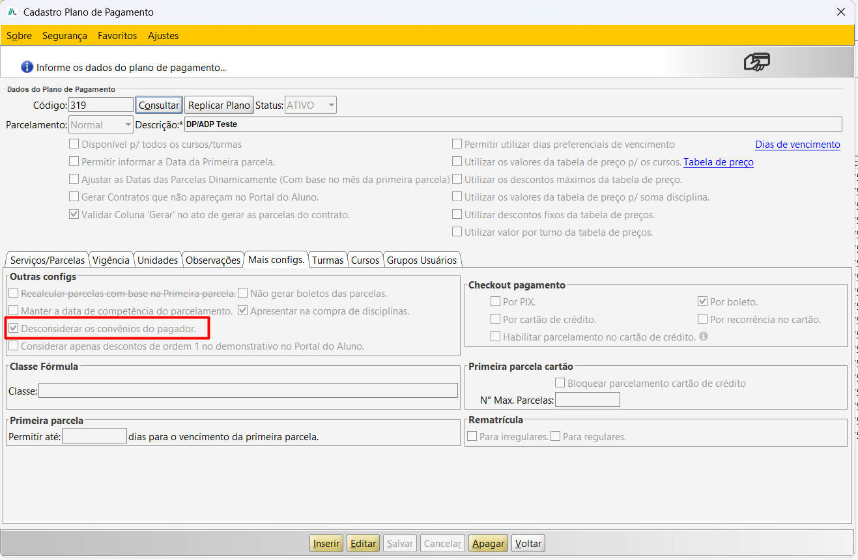Click the Editar button
This screenshot has width=858, height=560.
point(363,543)
